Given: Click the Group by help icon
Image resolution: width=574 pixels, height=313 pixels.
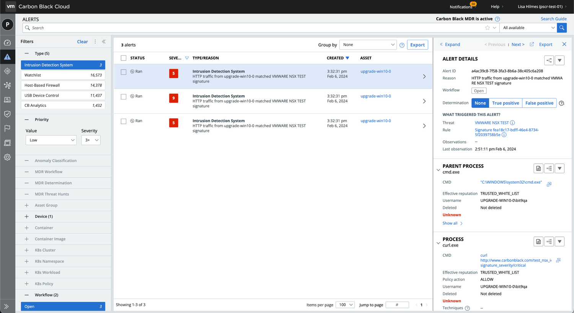Looking at the screenshot, I should coord(402,45).
